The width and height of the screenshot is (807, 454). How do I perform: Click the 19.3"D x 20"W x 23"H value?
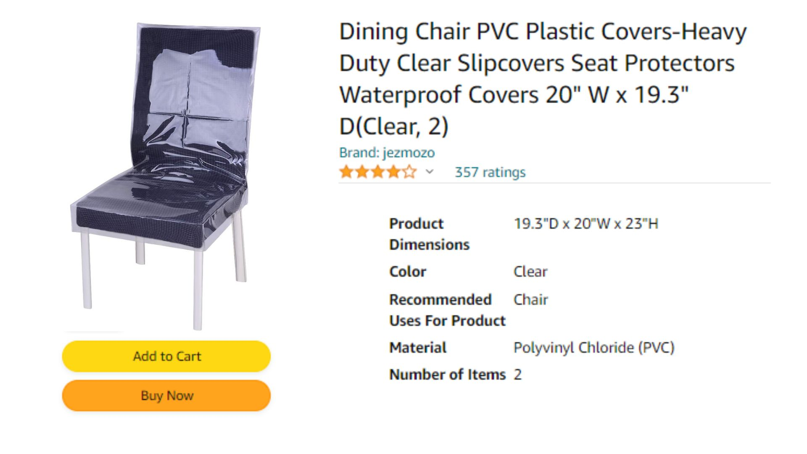point(586,224)
